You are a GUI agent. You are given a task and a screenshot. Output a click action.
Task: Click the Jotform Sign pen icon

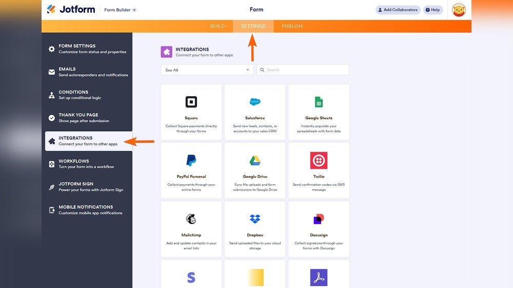(x=52, y=187)
